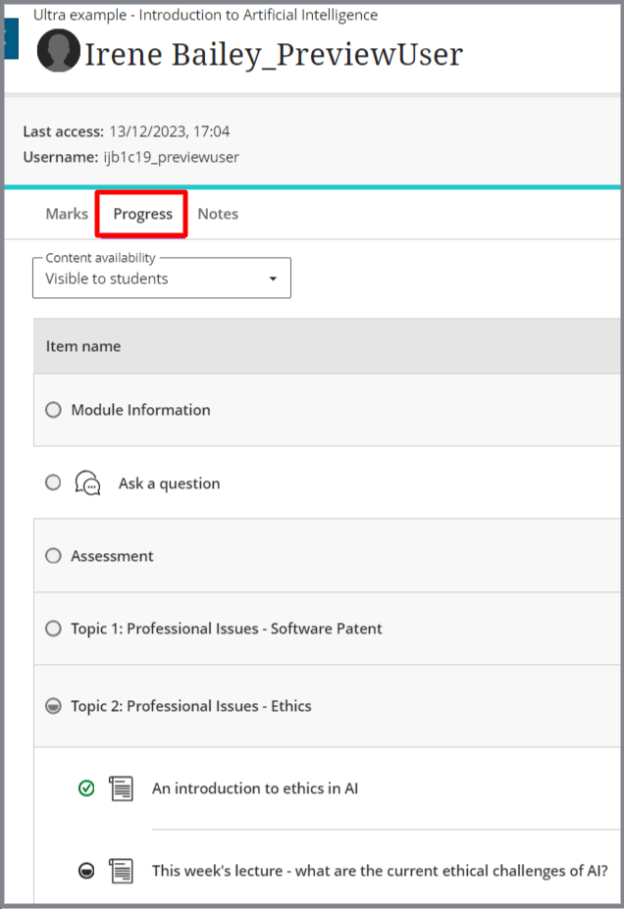Click the half-filled progress icon for This week's lecture
Image resolution: width=624 pixels, height=909 pixels.
86,870
